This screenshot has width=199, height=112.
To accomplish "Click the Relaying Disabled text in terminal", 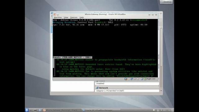I will click(x=64, y=22).
